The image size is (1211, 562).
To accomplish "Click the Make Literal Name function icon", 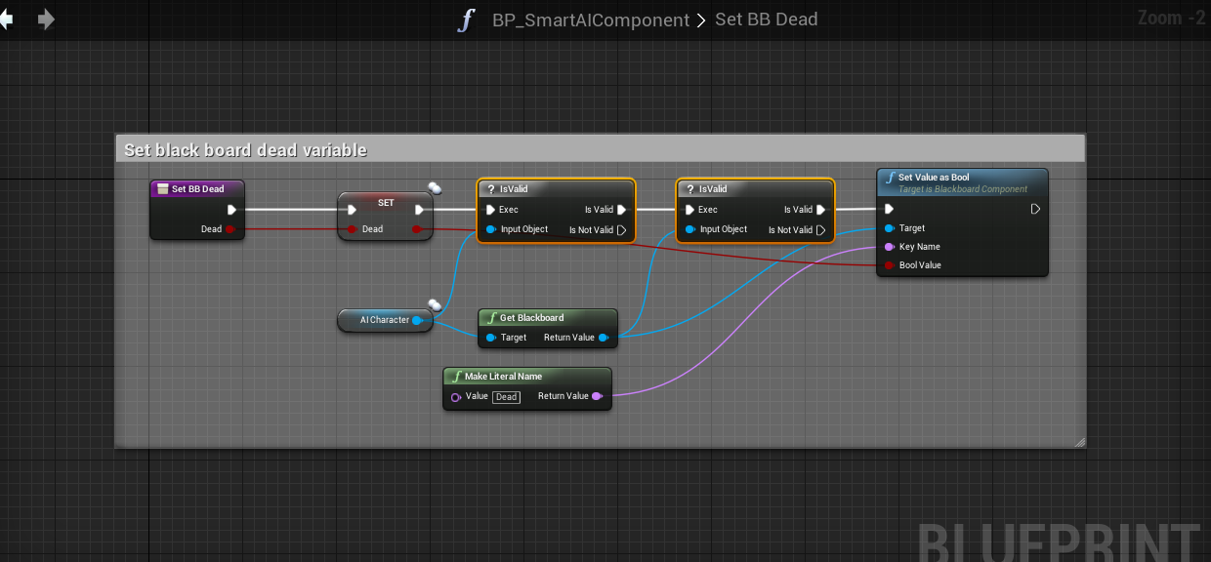I will pos(455,377).
